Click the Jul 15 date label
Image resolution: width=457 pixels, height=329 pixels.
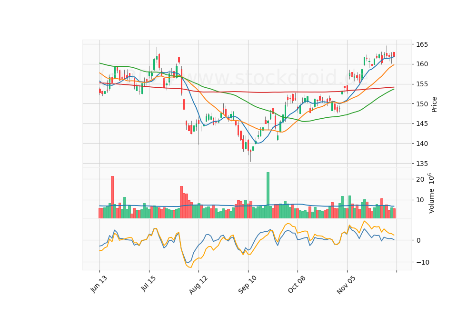149,283
